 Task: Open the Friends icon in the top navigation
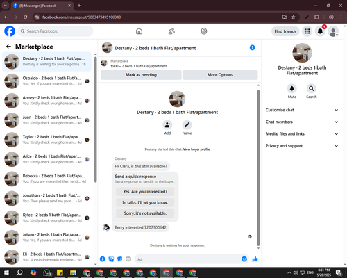coord(171,31)
